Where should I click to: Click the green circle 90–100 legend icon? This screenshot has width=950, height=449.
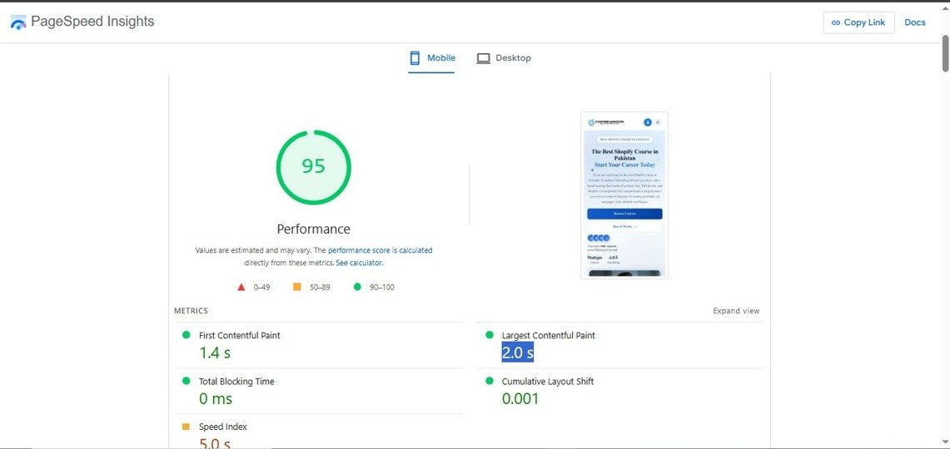click(357, 287)
